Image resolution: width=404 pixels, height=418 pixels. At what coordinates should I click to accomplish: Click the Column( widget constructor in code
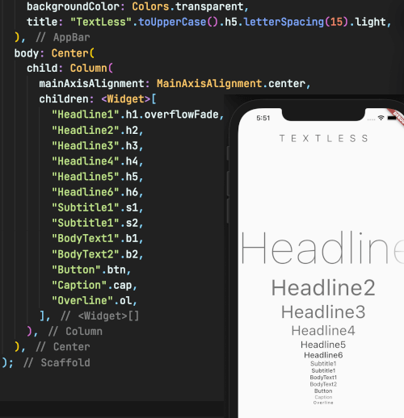tap(91, 69)
